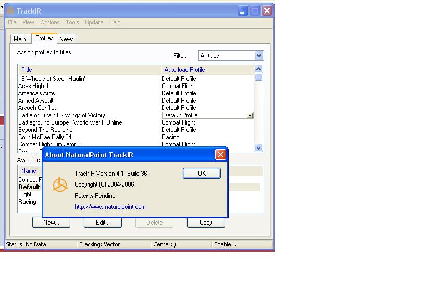
Task: Select Armed Assault title row
Action: tap(36, 101)
